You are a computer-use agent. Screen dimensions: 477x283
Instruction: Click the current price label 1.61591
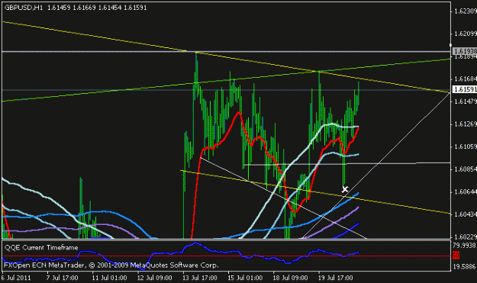(x=465, y=89)
